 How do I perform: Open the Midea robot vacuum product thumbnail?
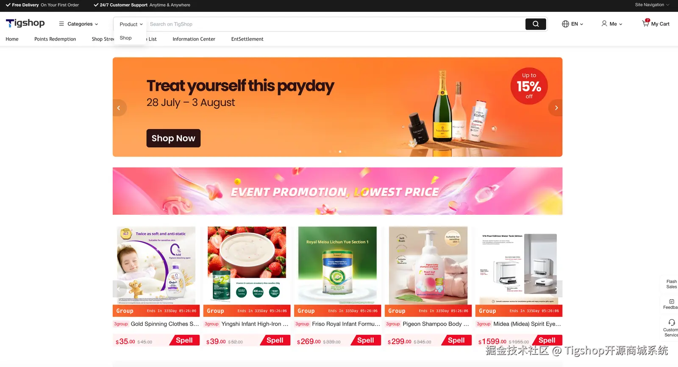[519, 266]
